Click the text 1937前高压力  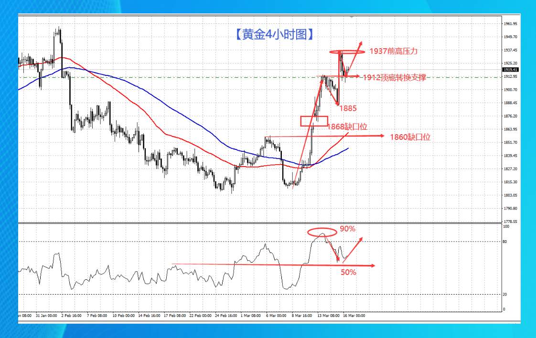[394, 51]
